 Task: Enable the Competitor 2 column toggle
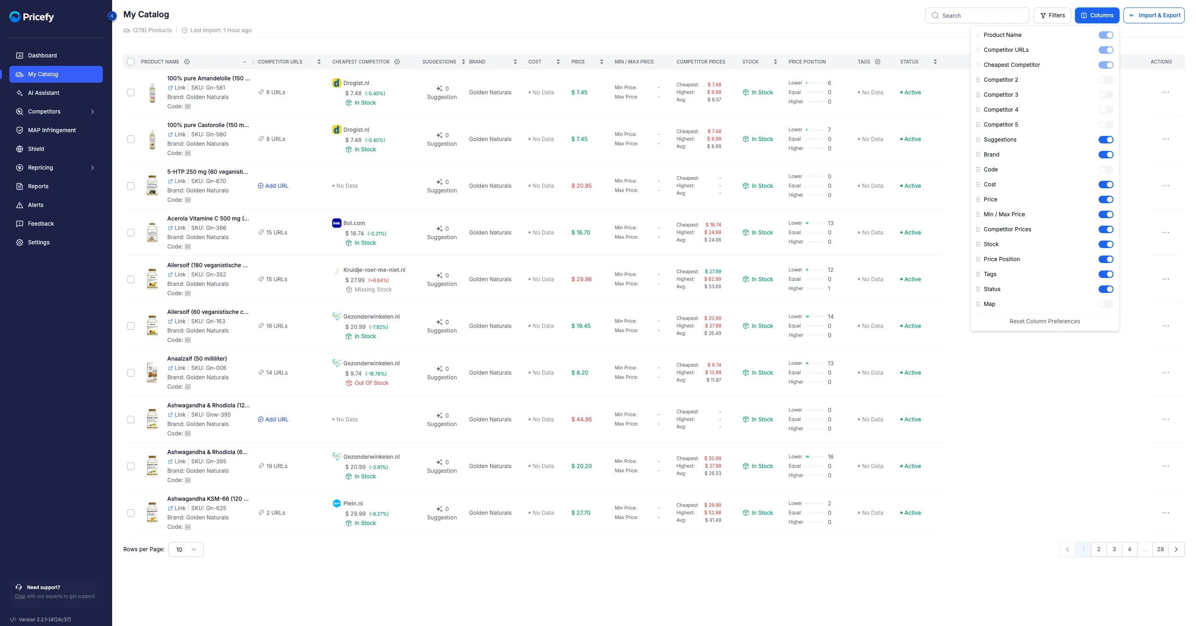(x=1106, y=80)
